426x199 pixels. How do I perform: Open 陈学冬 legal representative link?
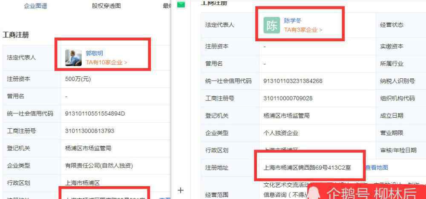[293, 20]
